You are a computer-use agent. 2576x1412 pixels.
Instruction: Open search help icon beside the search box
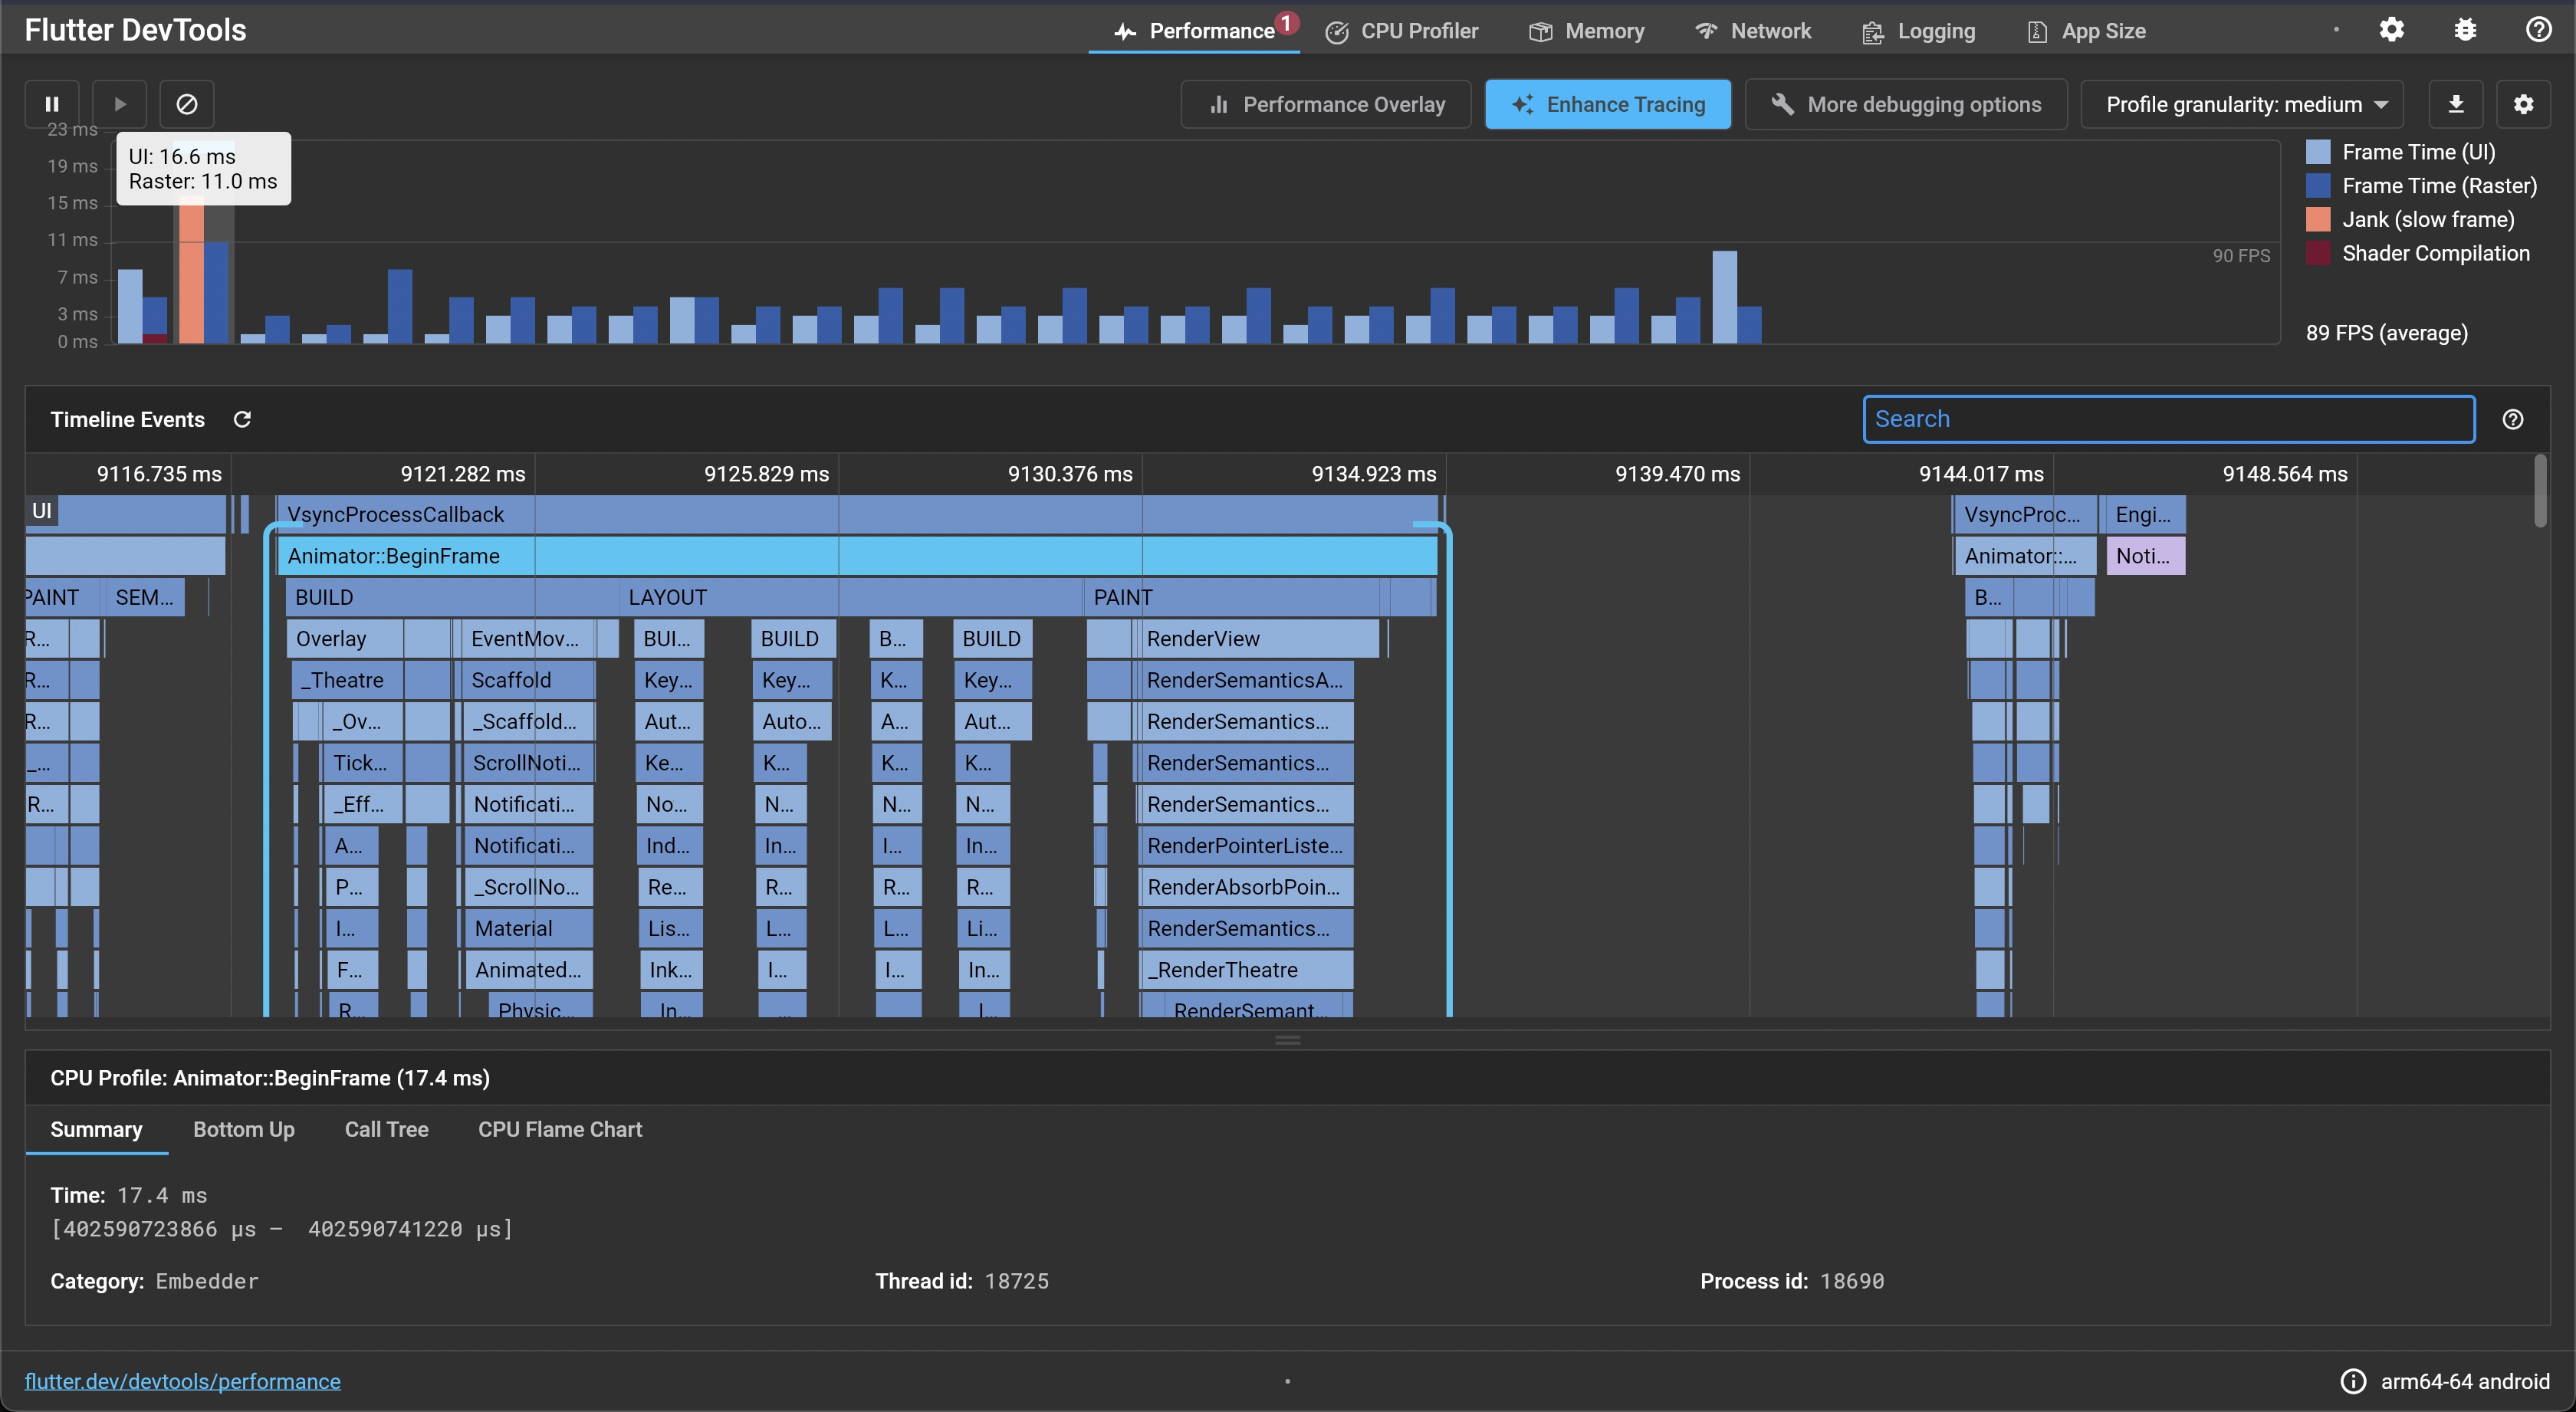(x=2513, y=419)
